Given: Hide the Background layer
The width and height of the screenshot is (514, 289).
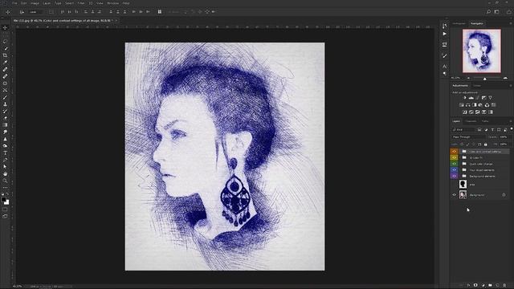Looking at the screenshot, I should 454,195.
